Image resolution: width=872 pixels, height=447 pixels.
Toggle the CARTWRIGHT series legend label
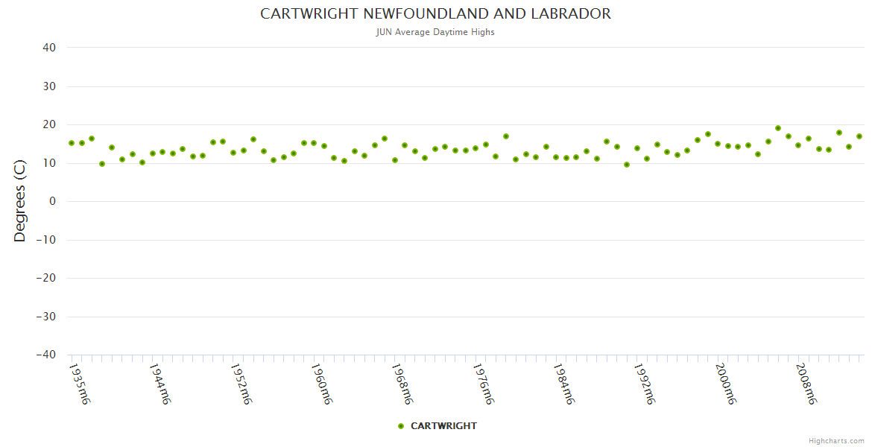click(443, 426)
